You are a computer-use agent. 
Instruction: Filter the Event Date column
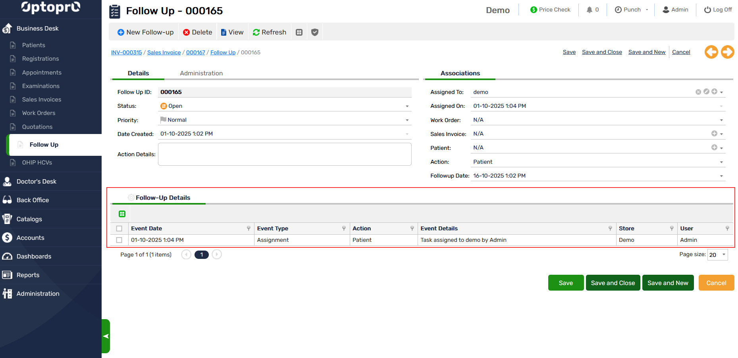point(249,228)
